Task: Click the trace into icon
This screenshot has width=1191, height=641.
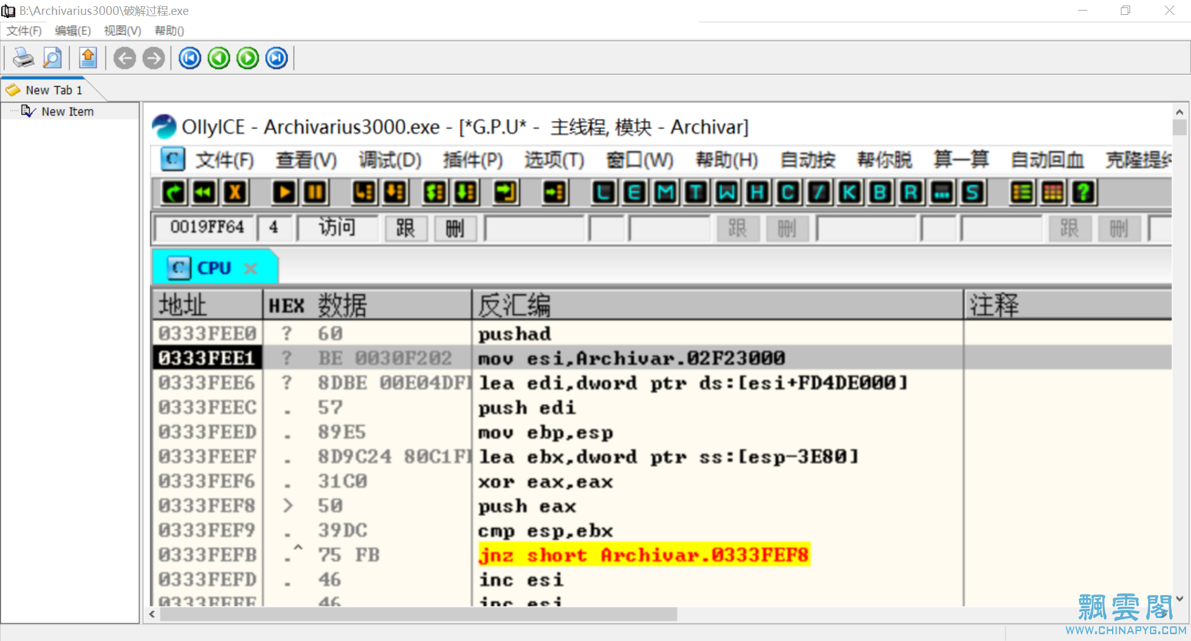Action: coord(435,193)
